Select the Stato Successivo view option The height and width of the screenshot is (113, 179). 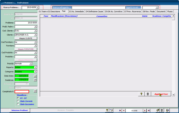coord(18,104)
